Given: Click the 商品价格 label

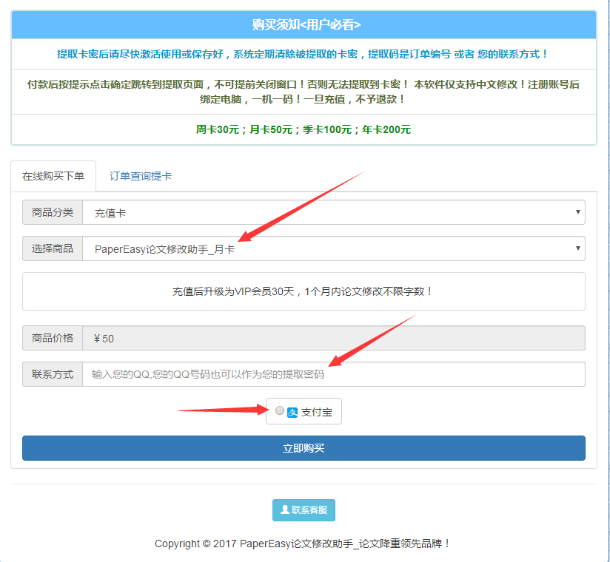Looking at the screenshot, I should 53,338.
